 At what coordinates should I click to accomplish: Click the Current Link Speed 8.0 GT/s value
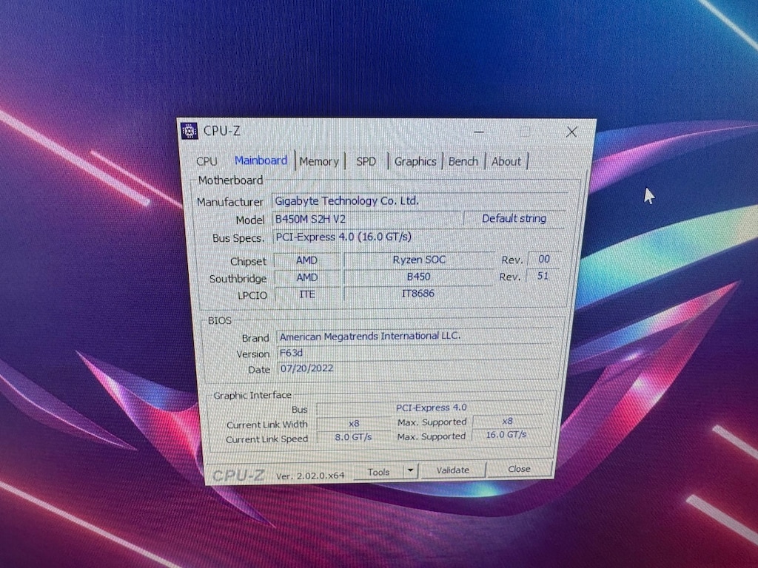pyautogui.click(x=353, y=437)
